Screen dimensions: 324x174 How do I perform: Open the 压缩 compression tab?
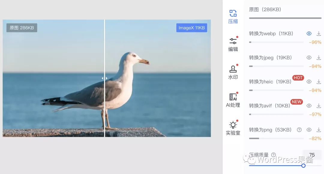click(233, 17)
